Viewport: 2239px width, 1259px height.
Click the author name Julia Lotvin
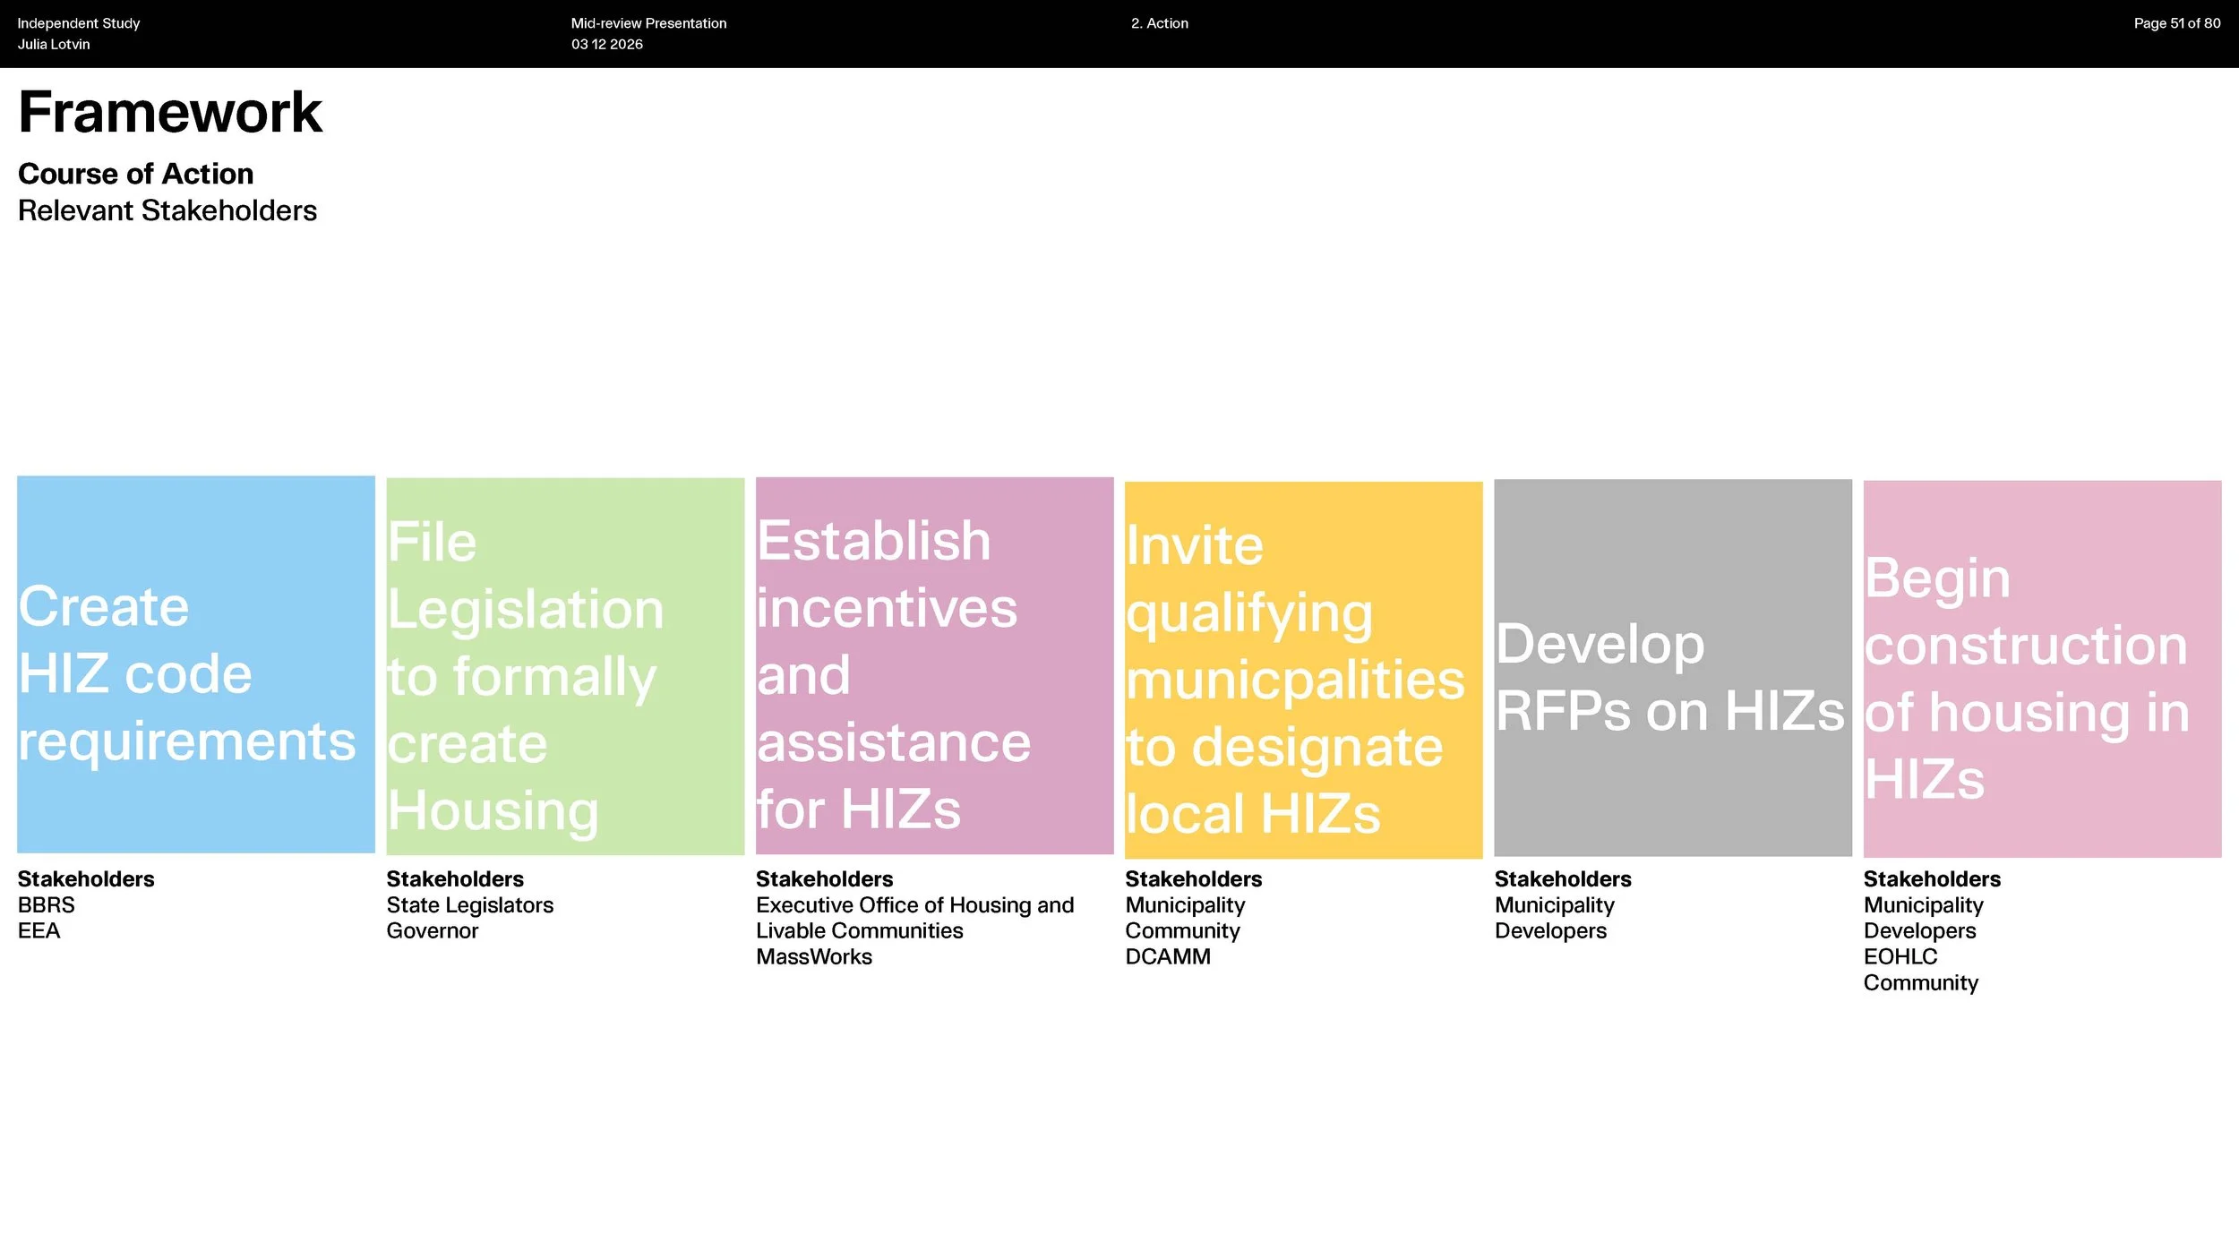(54, 44)
